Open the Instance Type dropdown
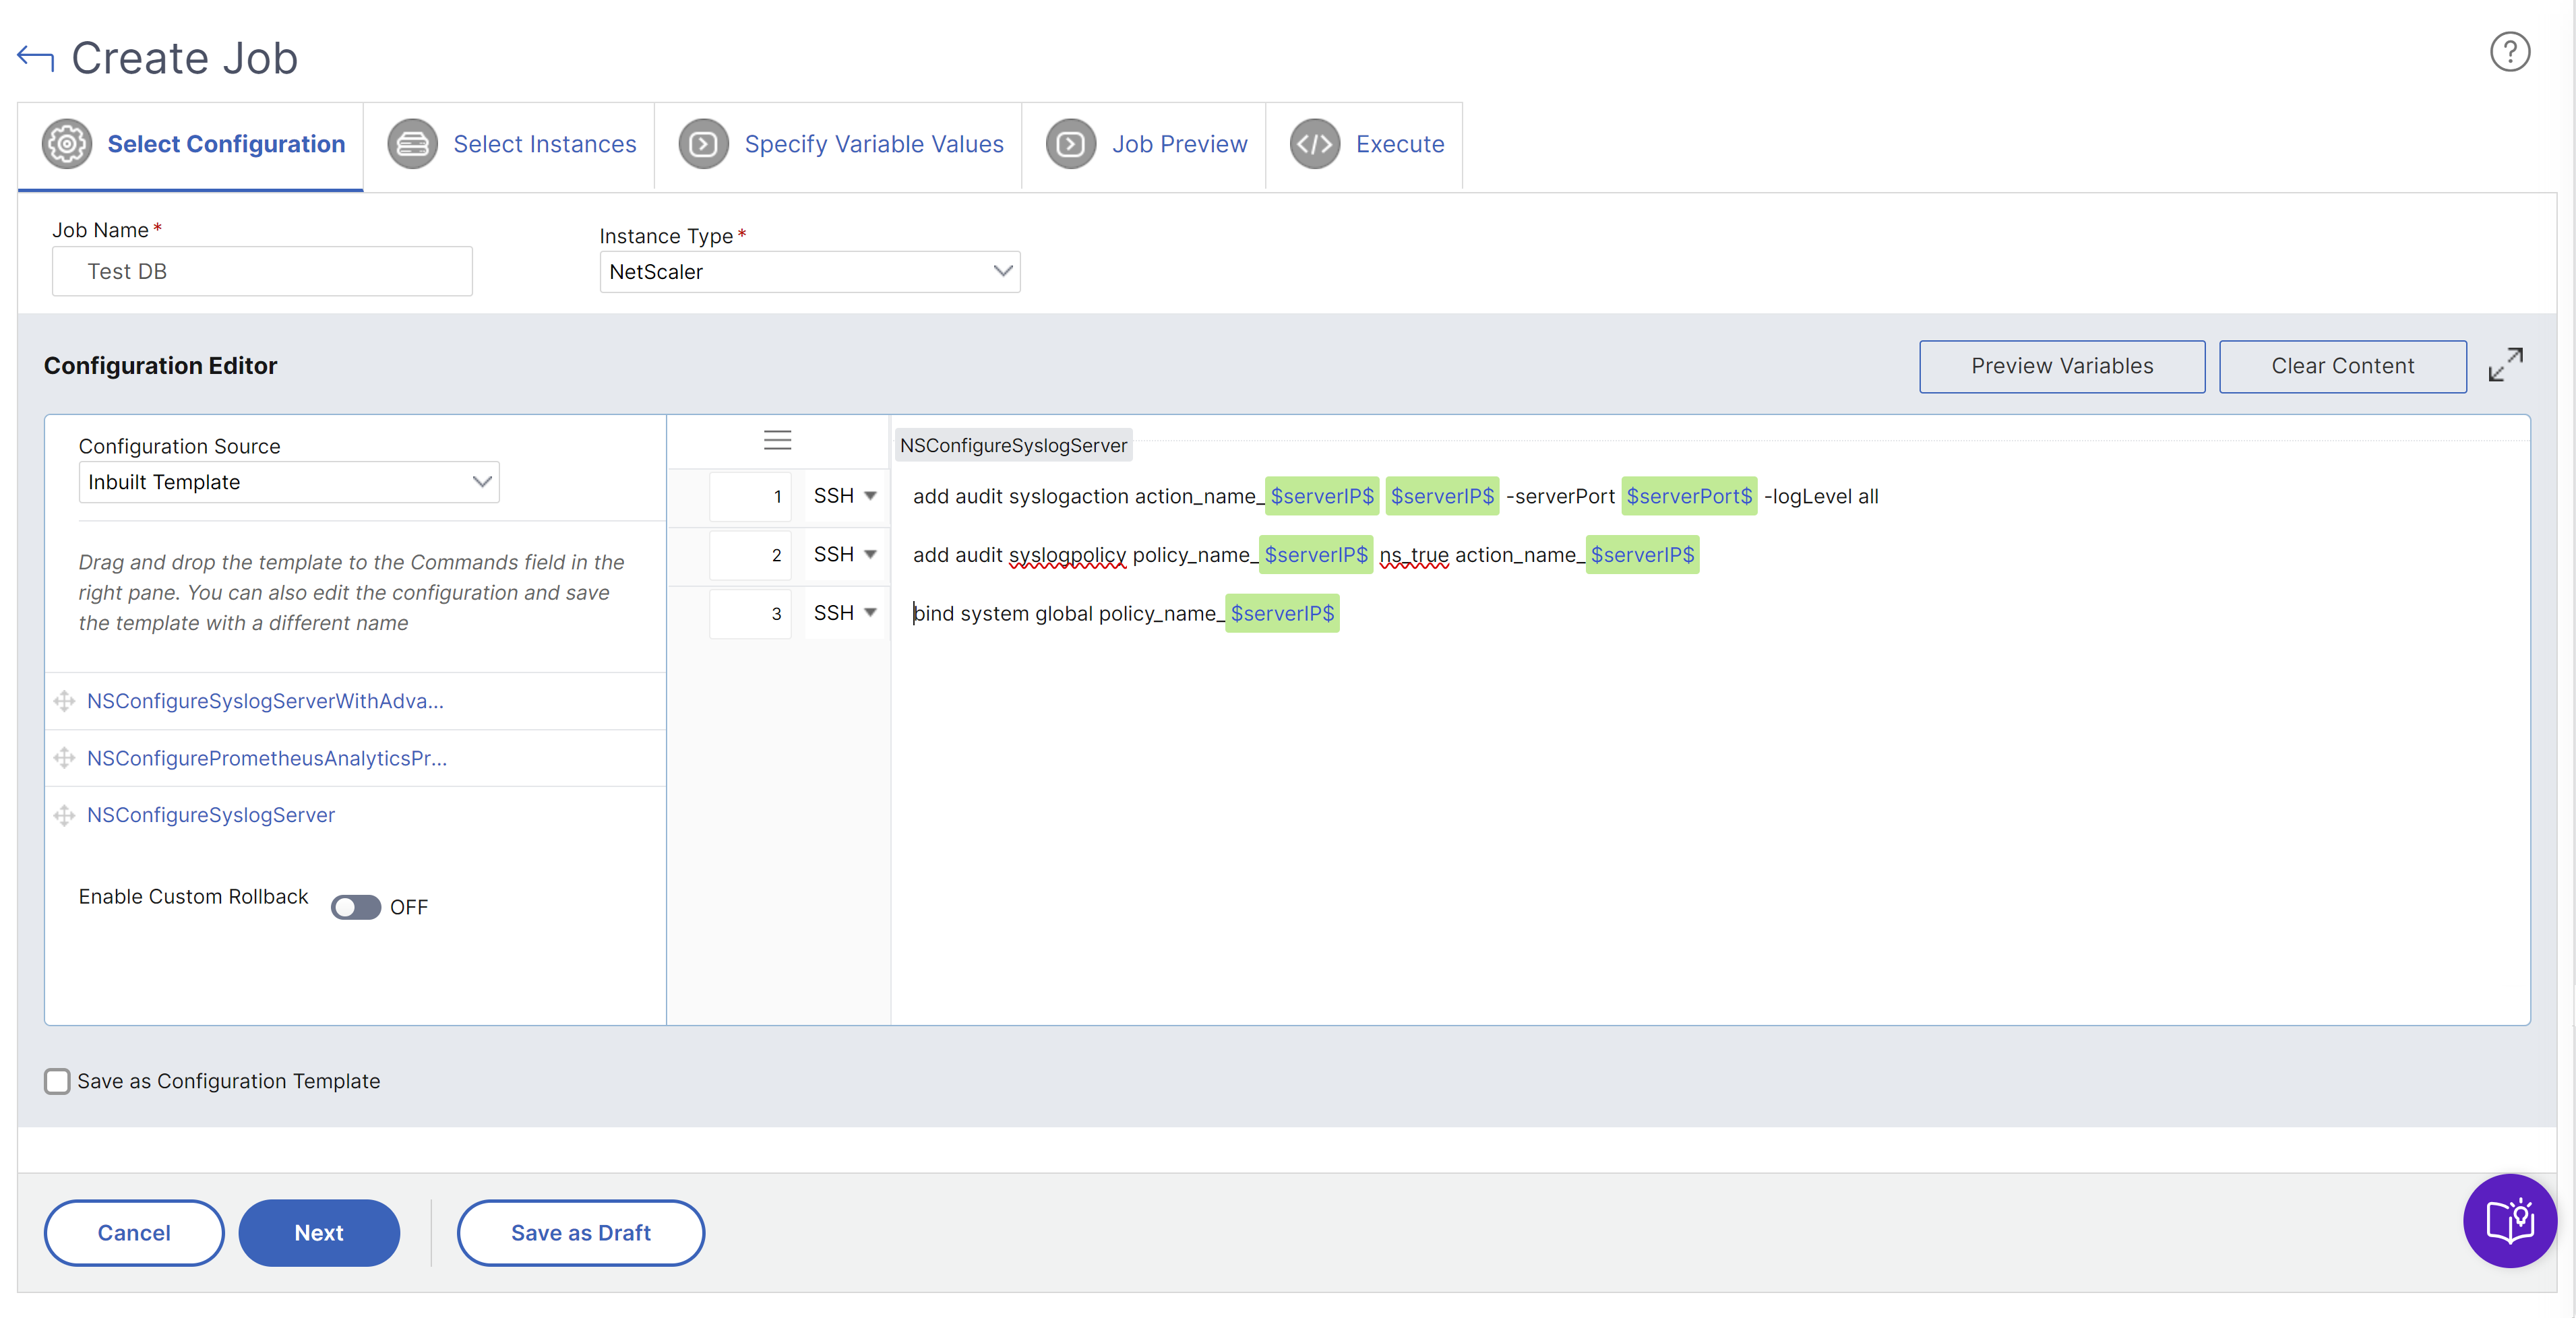 click(809, 272)
